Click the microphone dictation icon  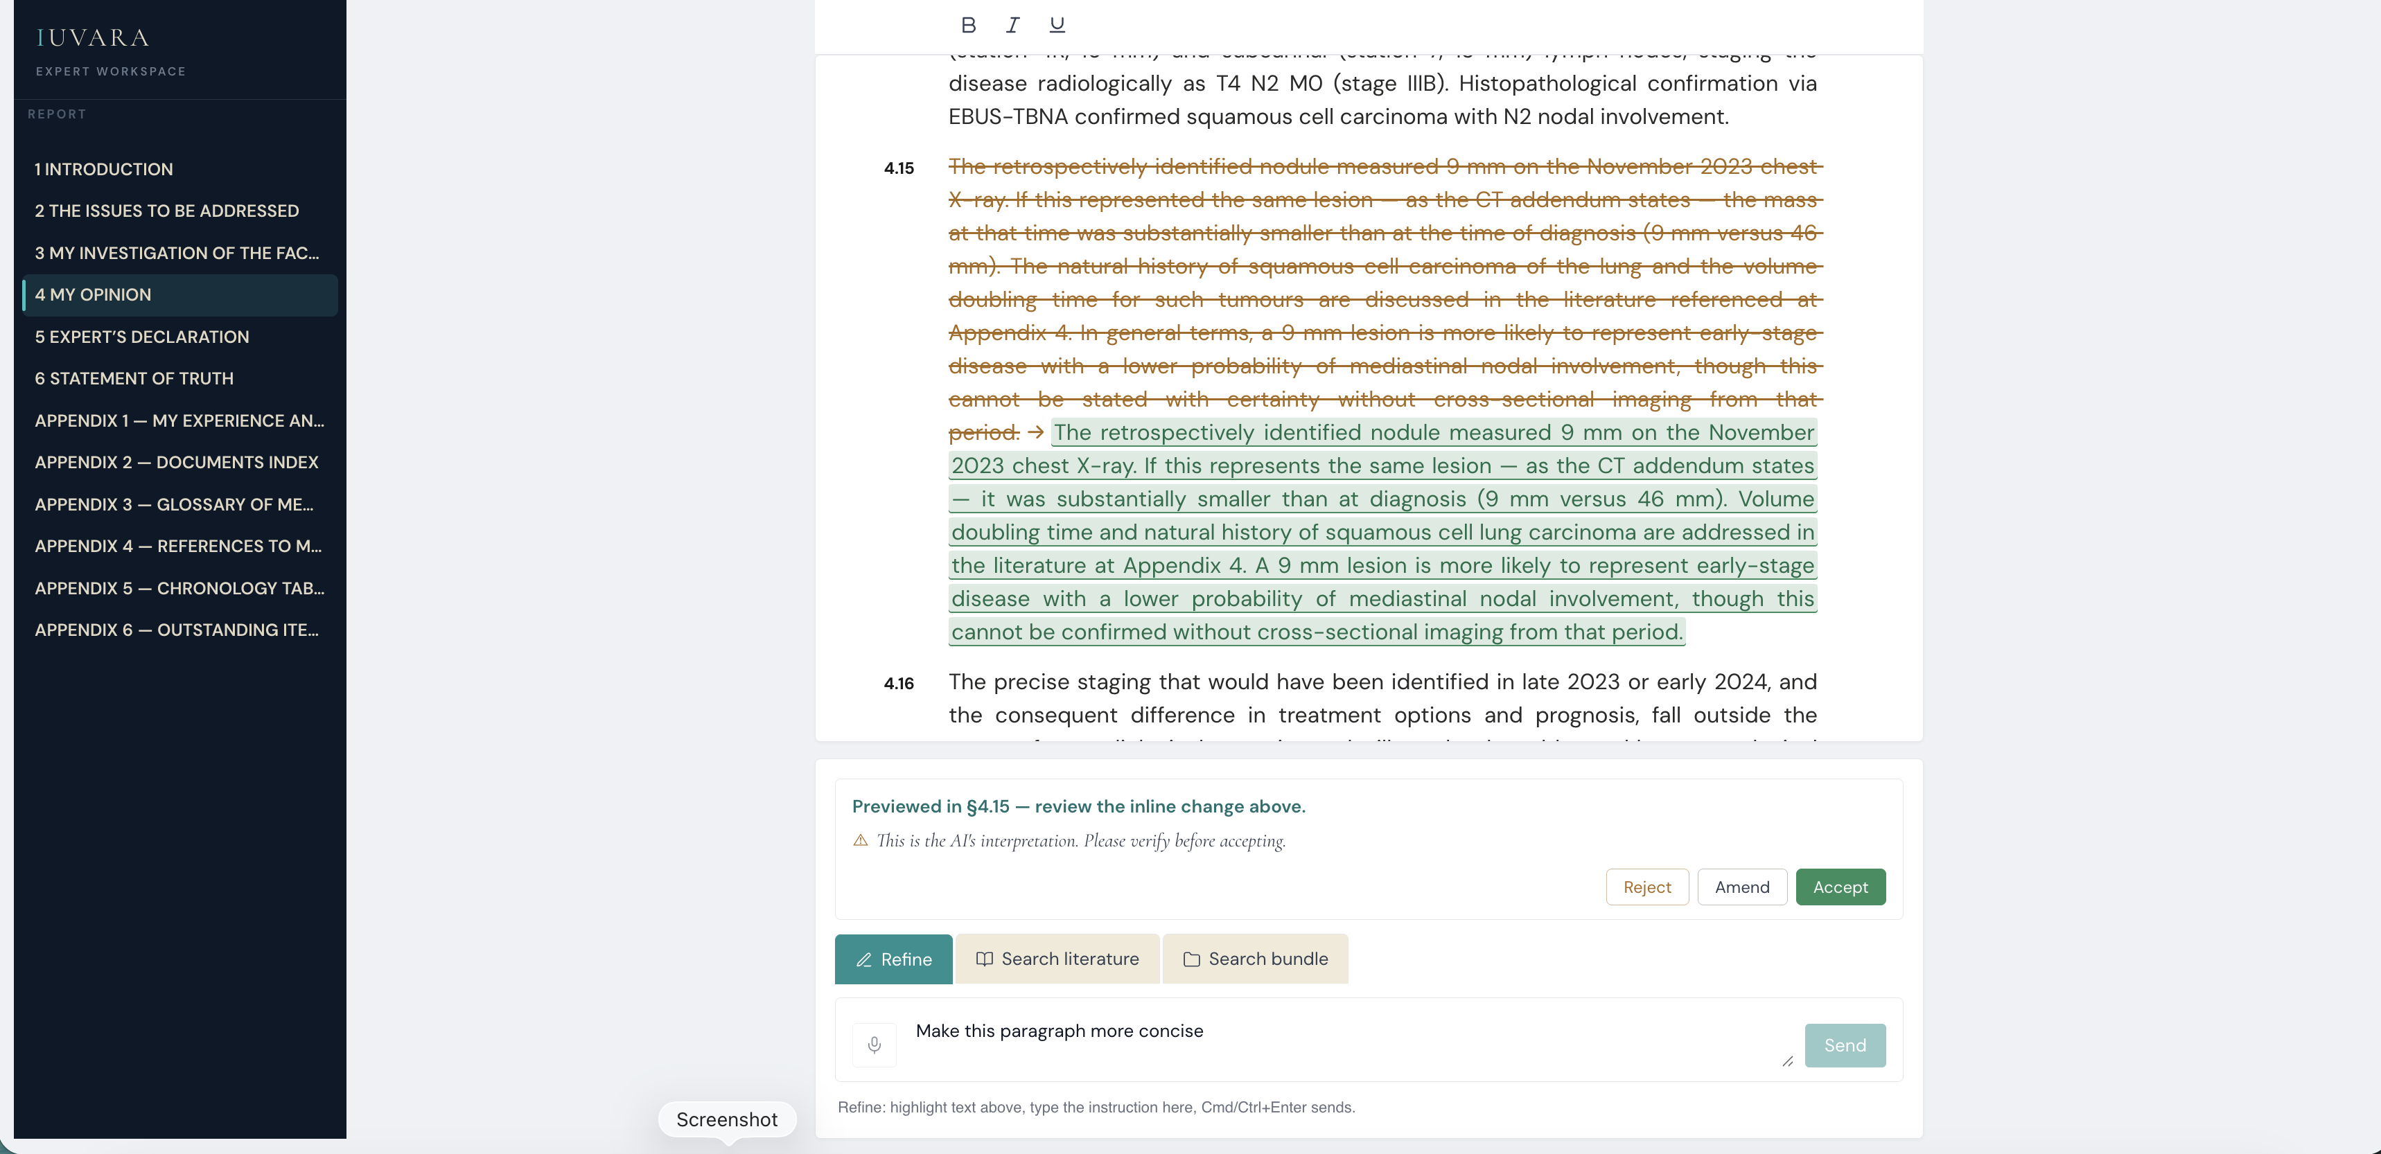click(875, 1045)
